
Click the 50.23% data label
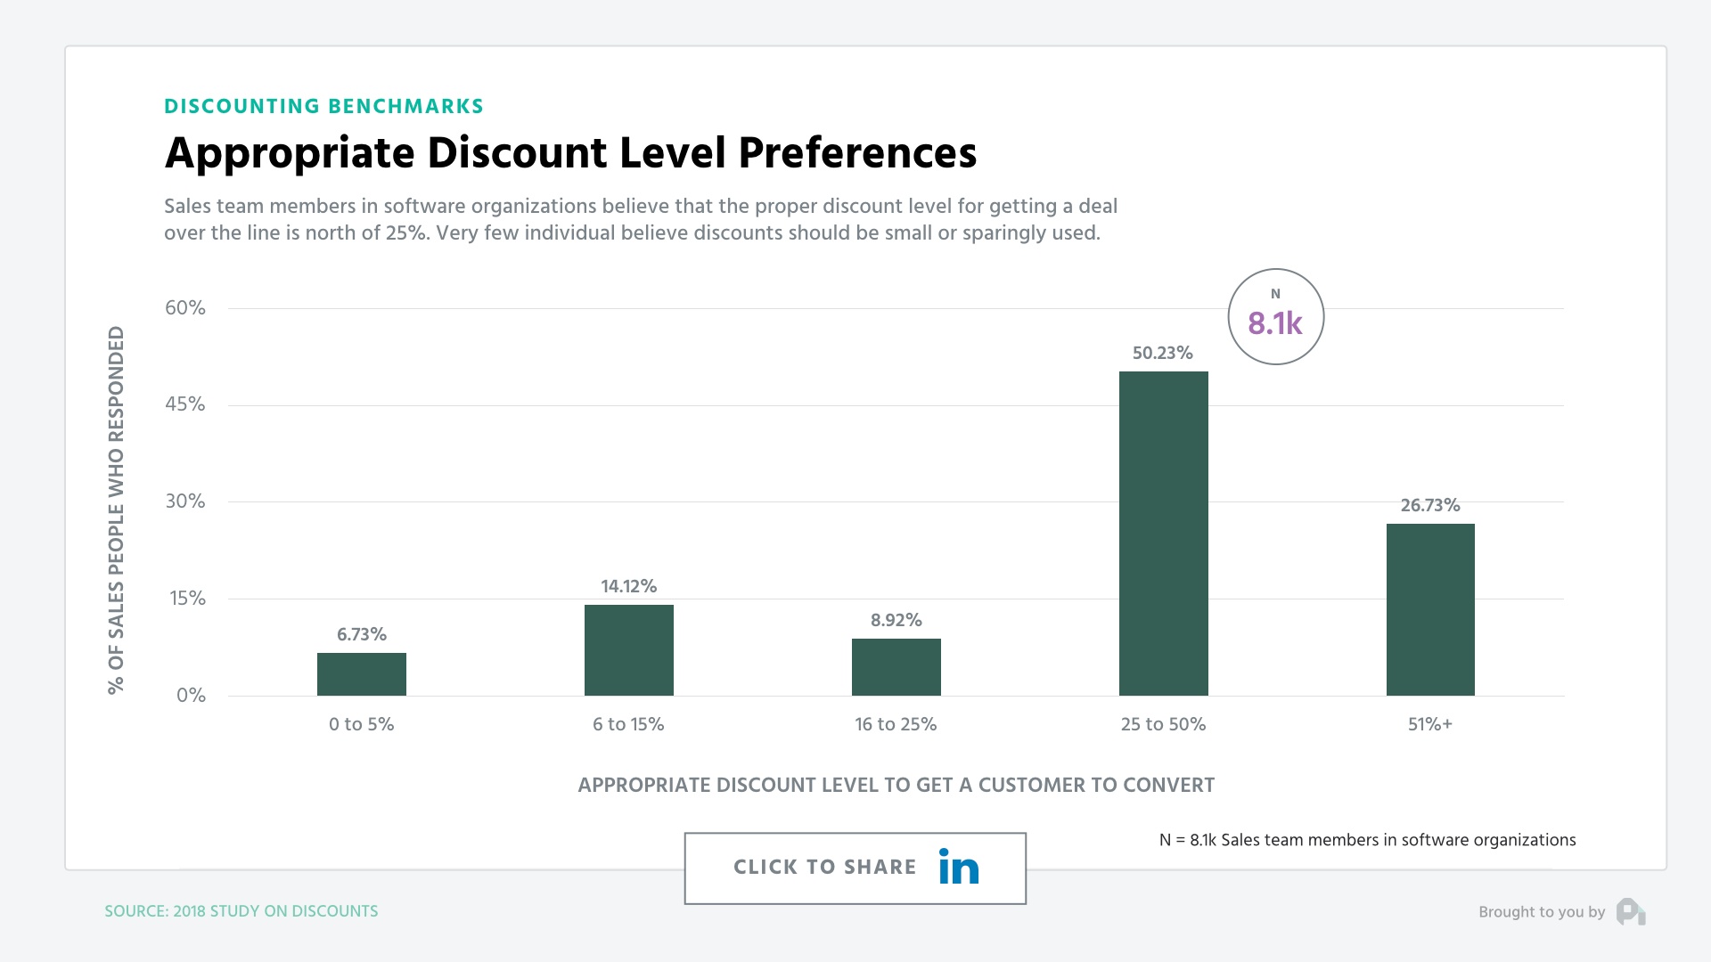[1162, 353]
